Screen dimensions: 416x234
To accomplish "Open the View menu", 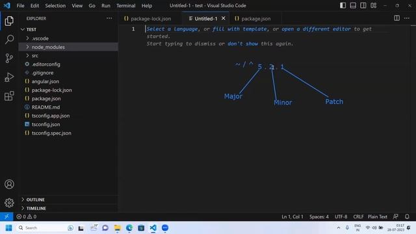I will coord(77,6).
